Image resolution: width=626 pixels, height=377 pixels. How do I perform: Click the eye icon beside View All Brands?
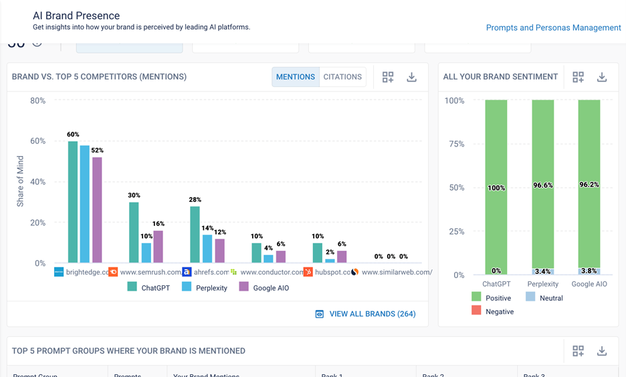click(x=320, y=314)
